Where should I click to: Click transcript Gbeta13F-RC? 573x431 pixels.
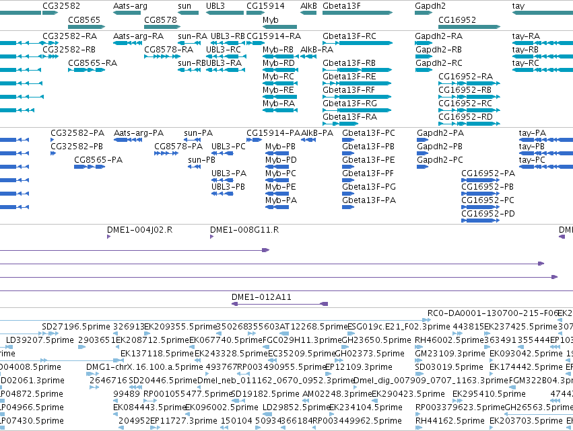[x=358, y=43]
